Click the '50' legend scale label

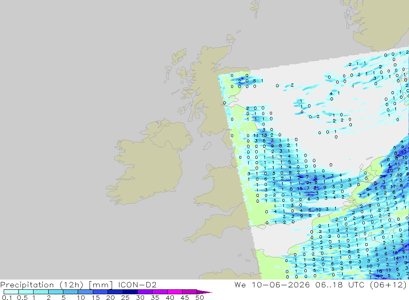coord(200,298)
